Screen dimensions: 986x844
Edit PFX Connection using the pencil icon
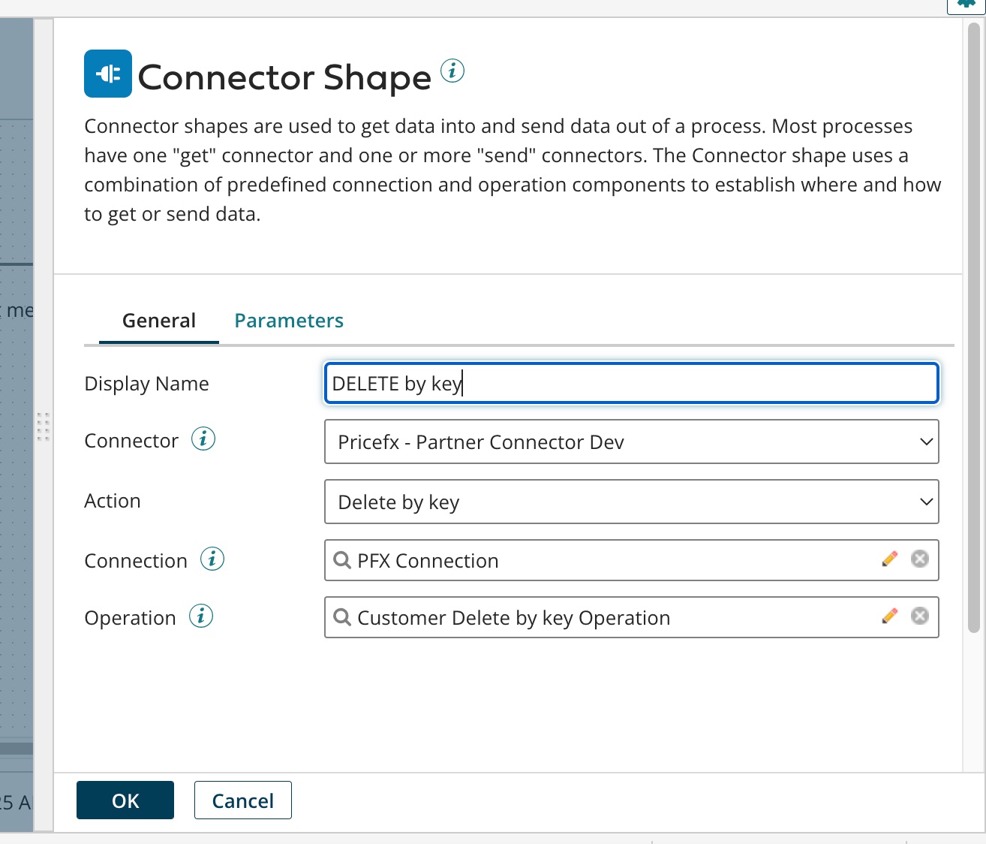click(x=889, y=559)
